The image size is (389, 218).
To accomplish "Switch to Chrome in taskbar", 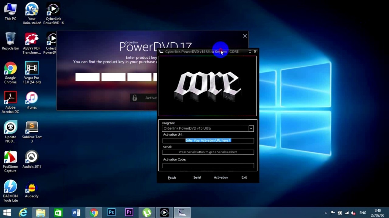I will point(94,213).
